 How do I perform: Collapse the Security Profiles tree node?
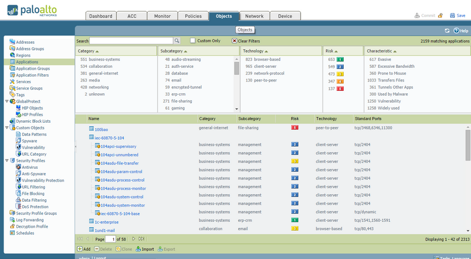pos(6,160)
